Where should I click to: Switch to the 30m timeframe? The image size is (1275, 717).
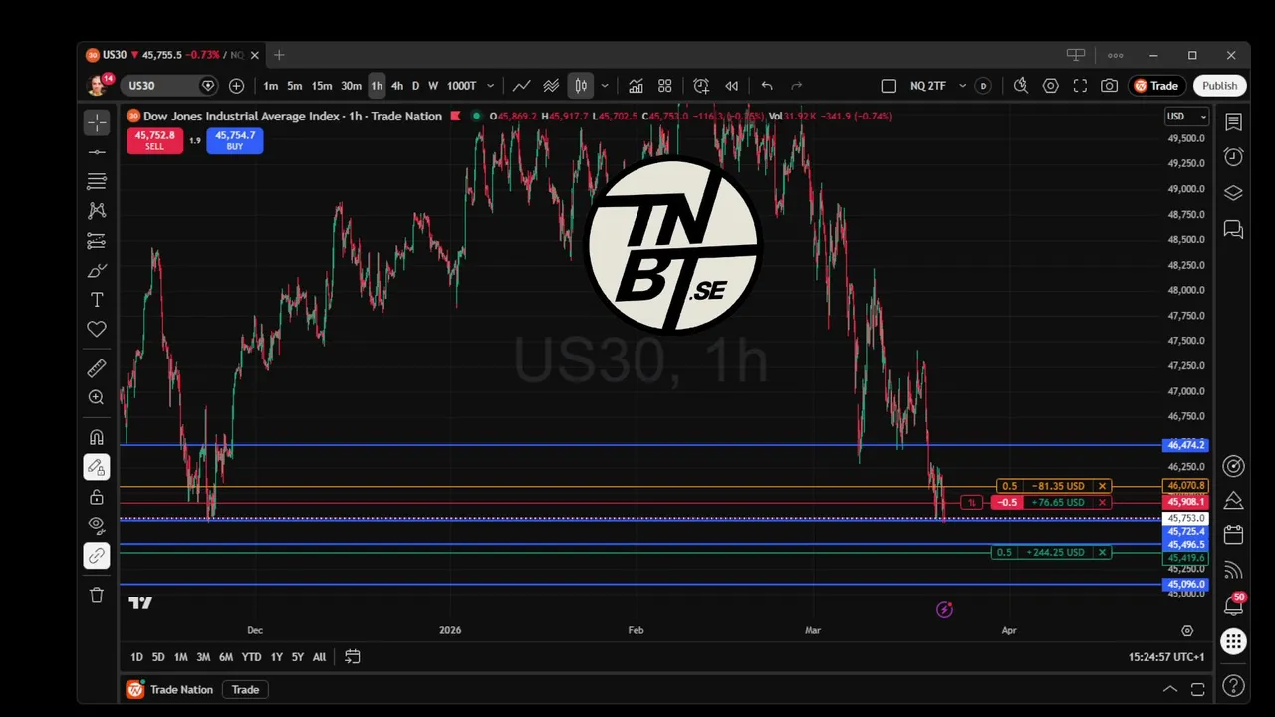click(352, 86)
